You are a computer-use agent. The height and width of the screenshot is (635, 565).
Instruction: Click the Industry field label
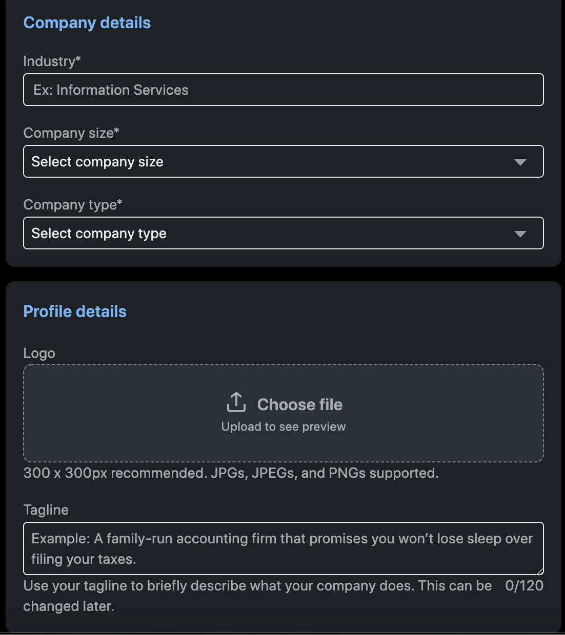click(52, 61)
